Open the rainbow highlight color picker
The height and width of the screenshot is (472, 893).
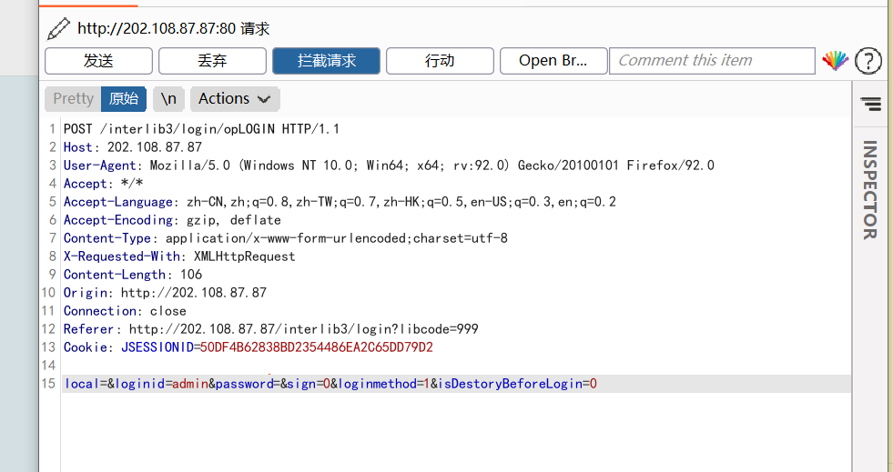835,60
